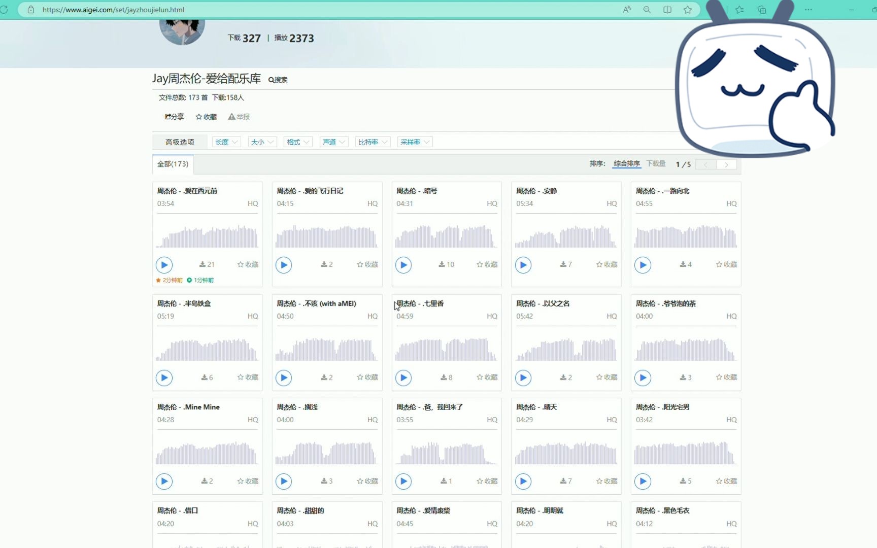Play the 搁浅 track
Image resolution: width=877 pixels, height=548 pixels.
tap(284, 481)
